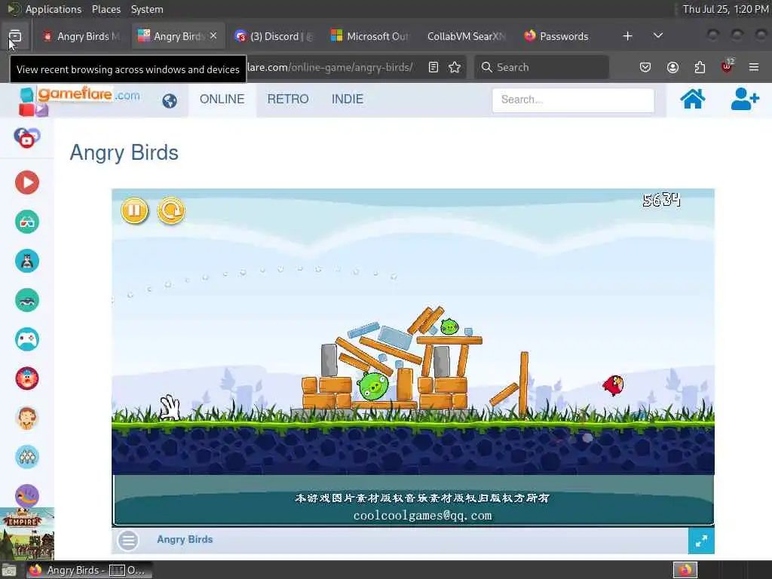Screen dimensions: 772x579
Task: Open the multiplayer people category icon
Action: click(x=27, y=456)
